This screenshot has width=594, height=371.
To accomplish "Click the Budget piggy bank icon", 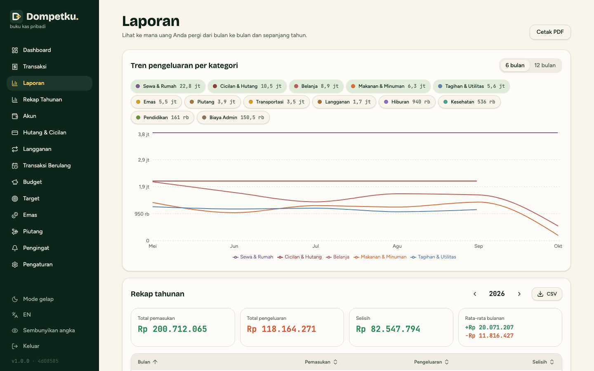I will [15, 182].
